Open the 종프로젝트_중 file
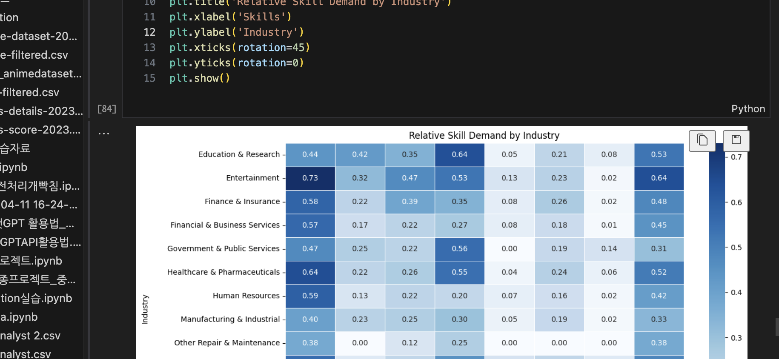The image size is (779, 359). [38, 279]
